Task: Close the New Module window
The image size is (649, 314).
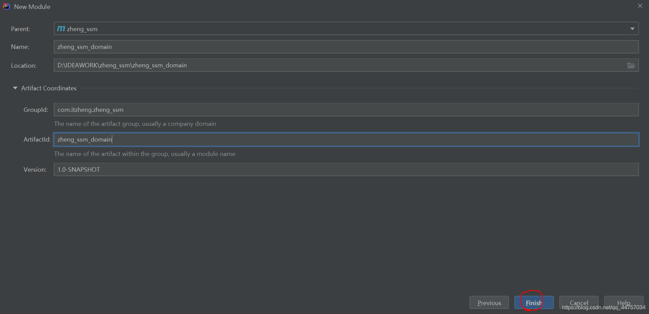Action: pos(640,6)
